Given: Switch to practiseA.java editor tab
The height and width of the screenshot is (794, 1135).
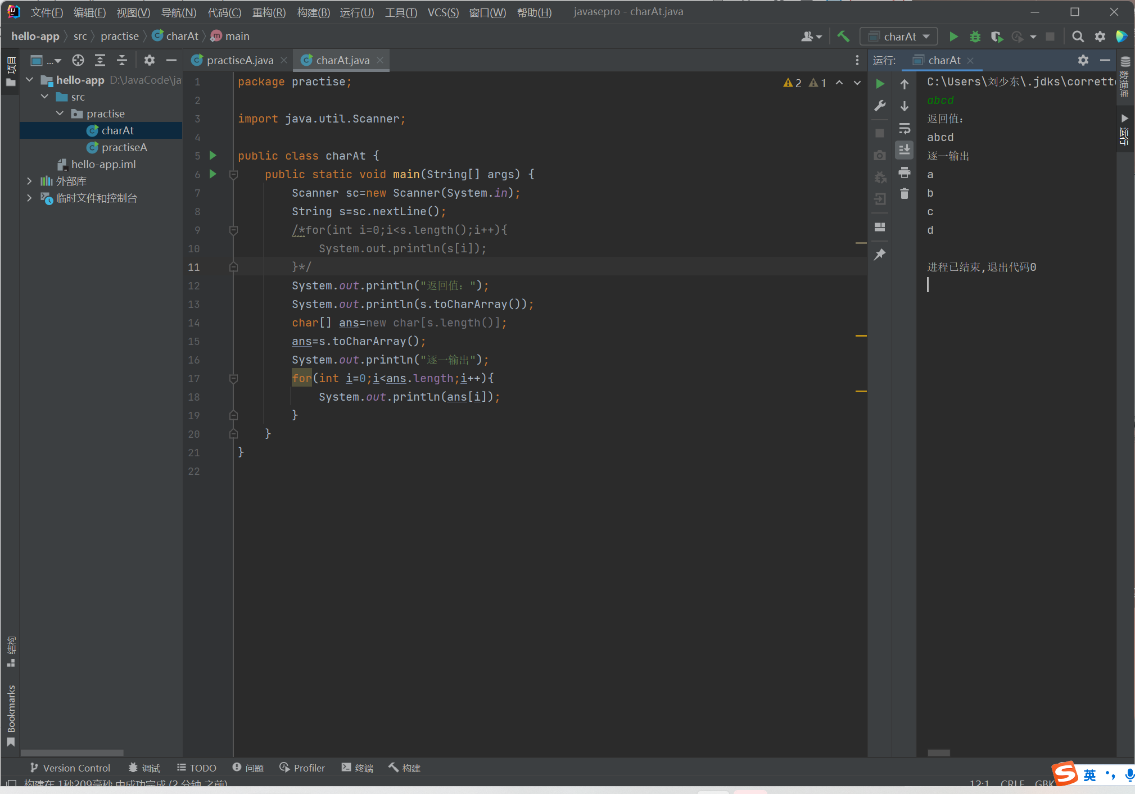Looking at the screenshot, I should tap(239, 60).
